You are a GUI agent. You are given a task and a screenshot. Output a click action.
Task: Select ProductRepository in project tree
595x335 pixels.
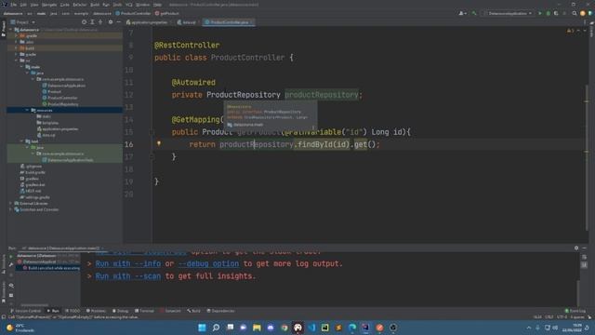click(60, 104)
